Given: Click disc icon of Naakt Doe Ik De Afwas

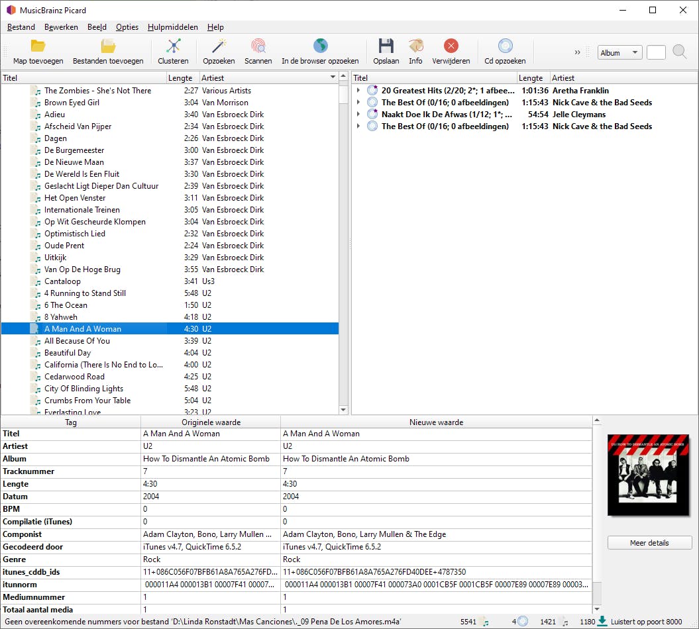Looking at the screenshot, I should pyautogui.click(x=372, y=115).
